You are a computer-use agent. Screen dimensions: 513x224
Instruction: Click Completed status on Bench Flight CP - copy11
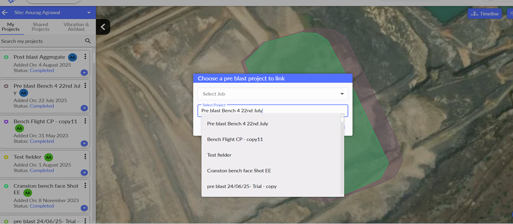(x=42, y=141)
